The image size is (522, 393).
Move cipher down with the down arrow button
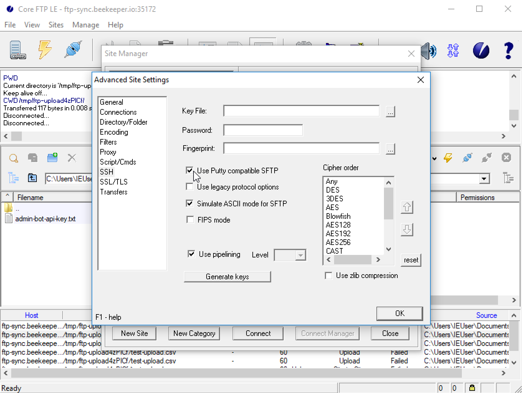pos(407,230)
